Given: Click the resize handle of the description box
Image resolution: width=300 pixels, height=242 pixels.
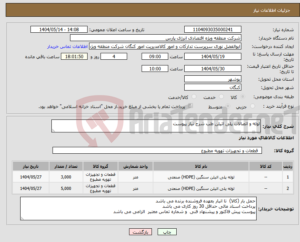Looking at the screenshot, I should [x=53, y=131].
